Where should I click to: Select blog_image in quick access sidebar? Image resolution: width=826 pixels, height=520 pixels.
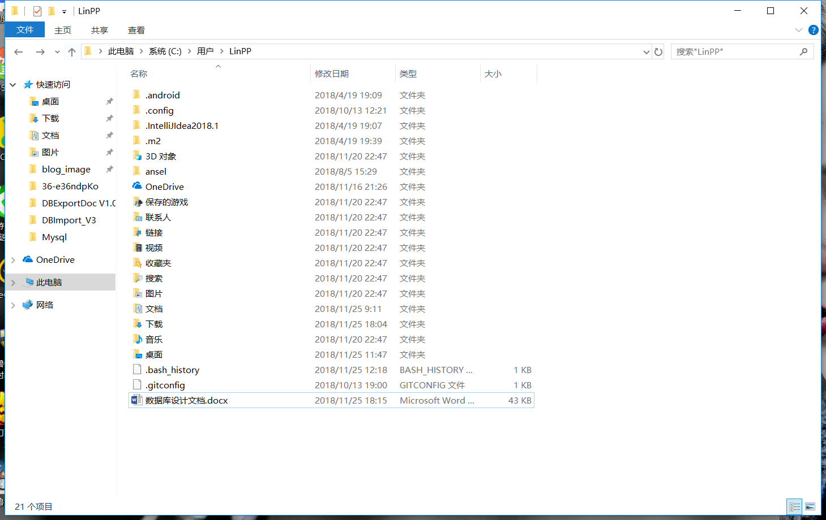coord(66,170)
